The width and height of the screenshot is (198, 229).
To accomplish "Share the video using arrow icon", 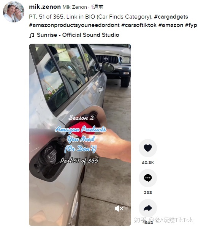I will [x=148, y=208].
